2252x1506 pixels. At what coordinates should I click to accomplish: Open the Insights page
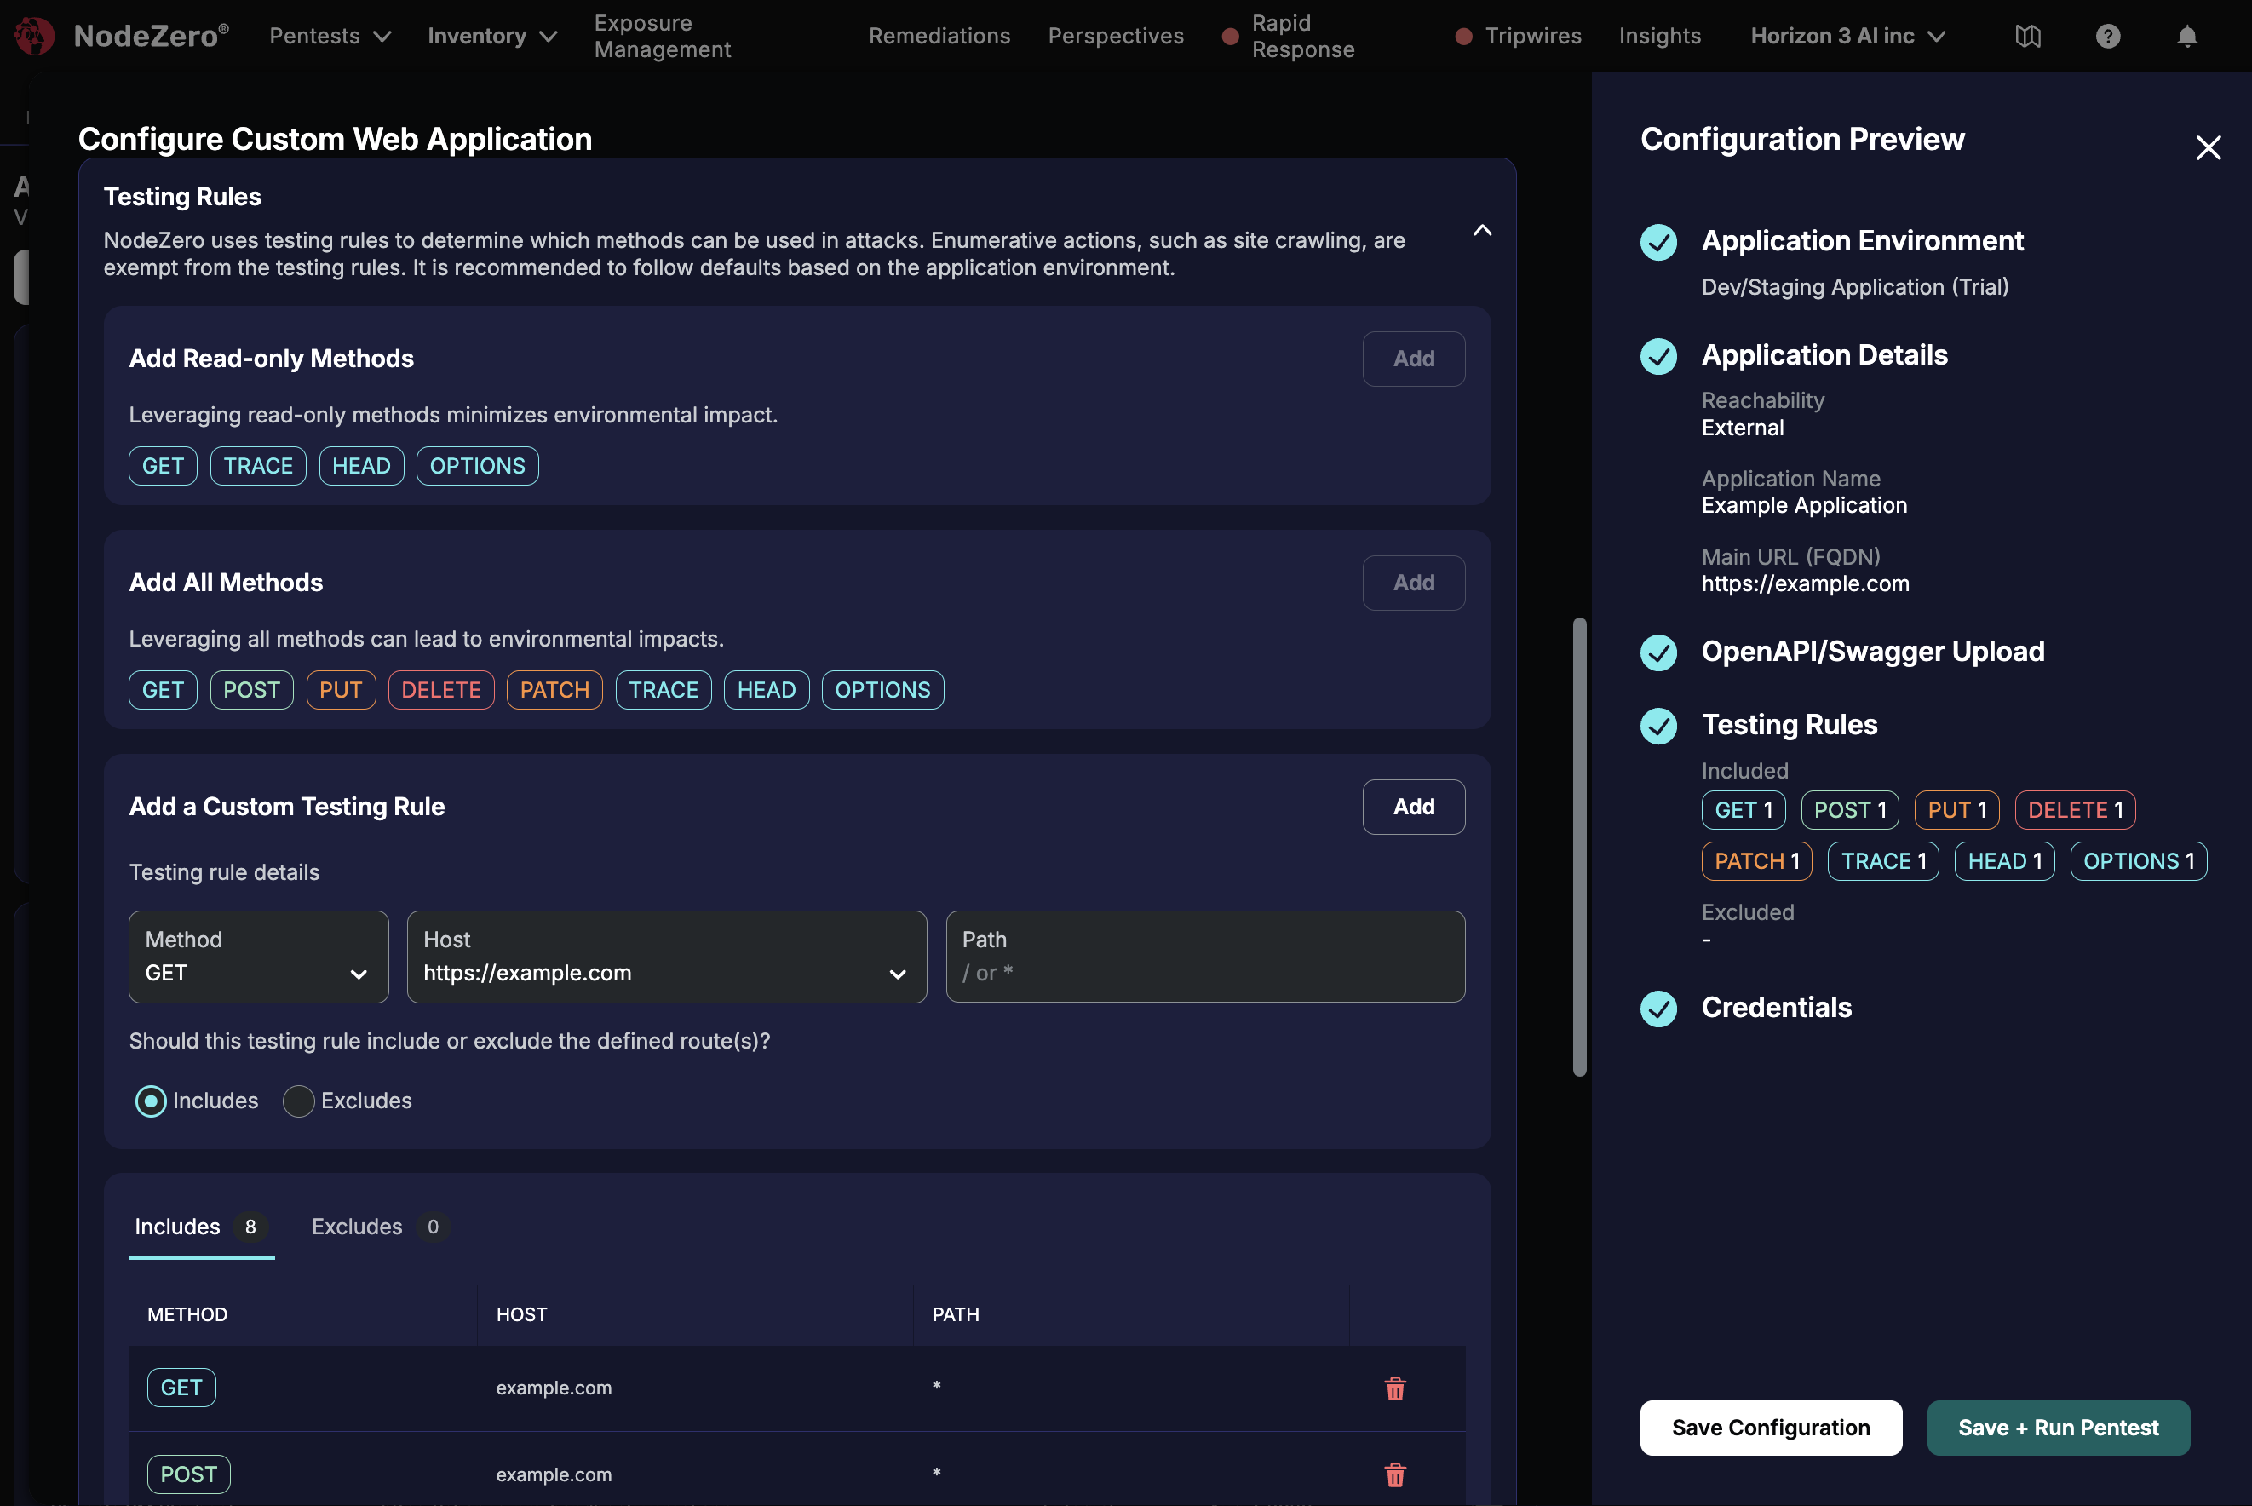click(x=1659, y=36)
